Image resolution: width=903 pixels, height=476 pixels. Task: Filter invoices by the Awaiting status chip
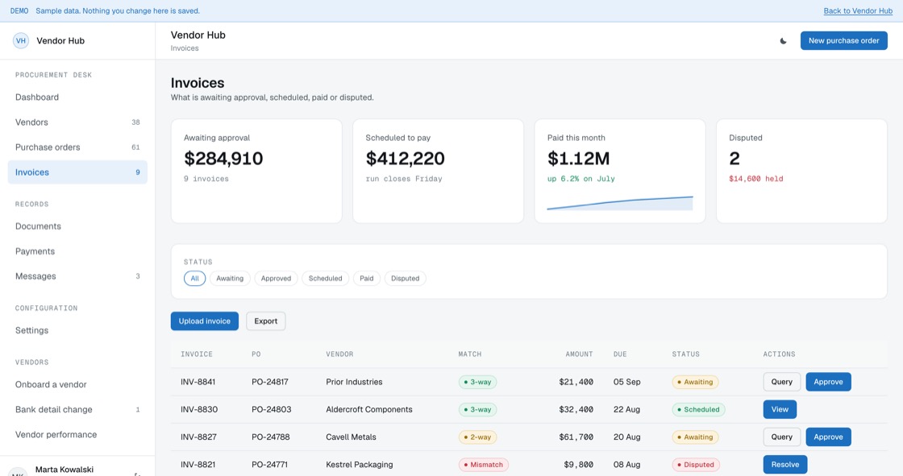[230, 279]
